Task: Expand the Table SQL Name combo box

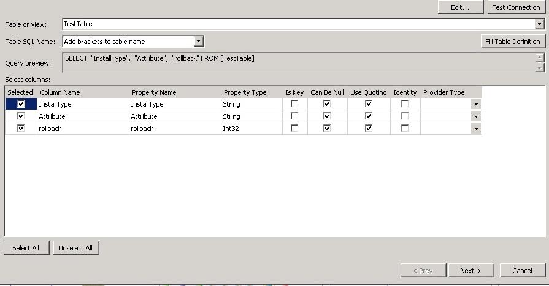Action: click(x=198, y=42)
